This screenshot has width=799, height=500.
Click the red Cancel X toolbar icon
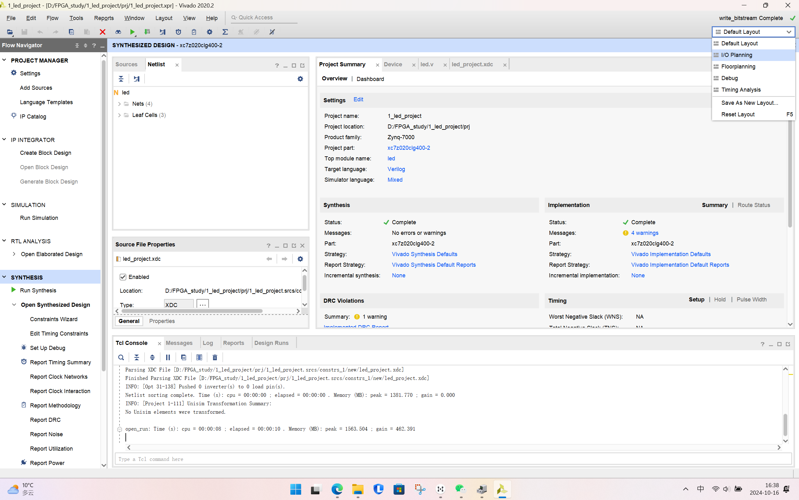(103, 32)
